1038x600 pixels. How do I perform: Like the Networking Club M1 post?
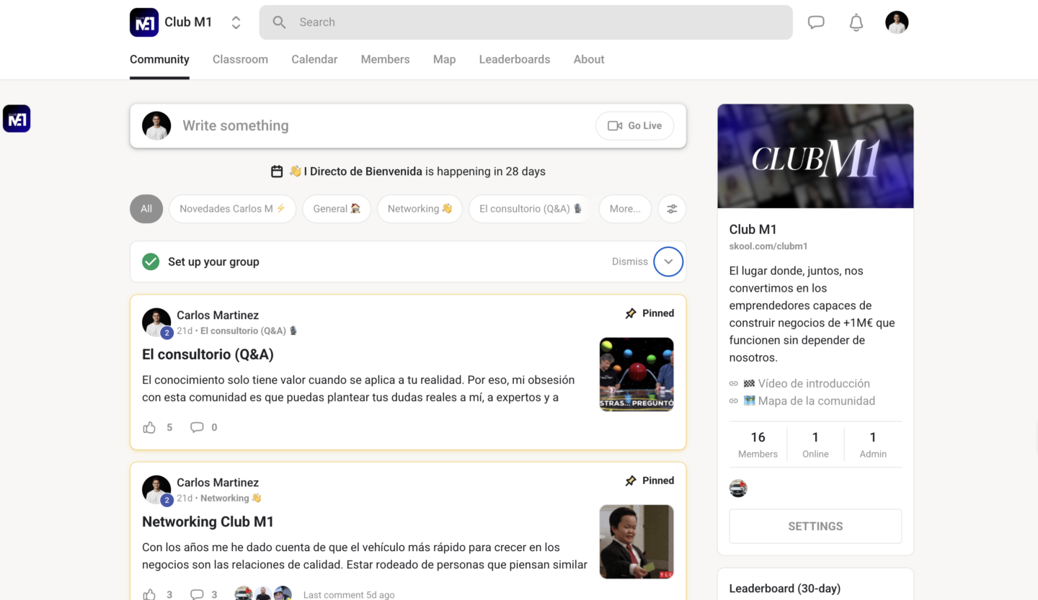coord(149,594)
